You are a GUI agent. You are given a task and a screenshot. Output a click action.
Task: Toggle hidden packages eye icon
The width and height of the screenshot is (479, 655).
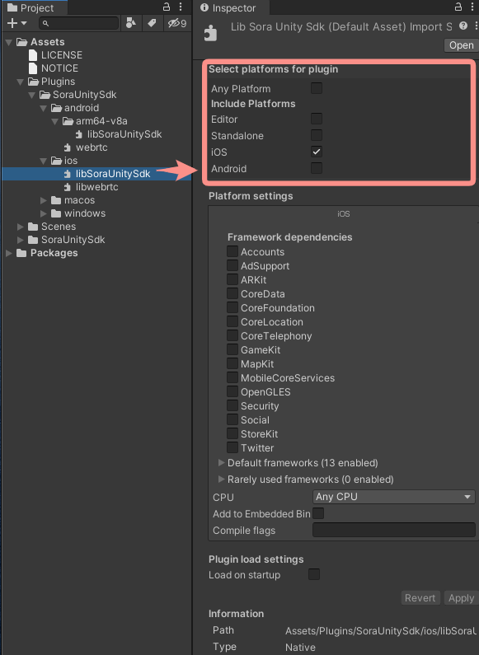click(177, 23)
